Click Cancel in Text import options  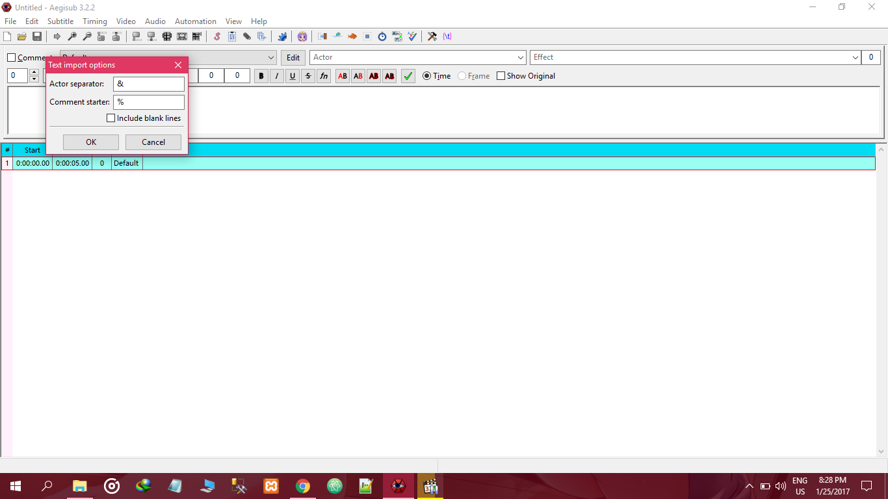pos(153,142)
